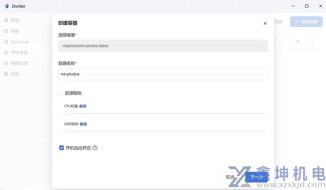Click the 容器名称 input with mt-photos
Image resolution: width=326 pixels, height=190 pixels.
pyautogui.click(x=163, y=74)
